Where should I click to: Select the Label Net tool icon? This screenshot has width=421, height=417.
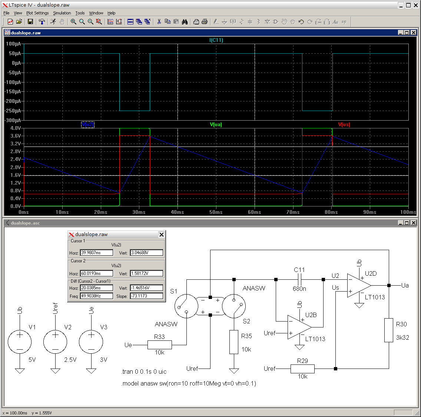pyautogui.click(x=233, y=22)
